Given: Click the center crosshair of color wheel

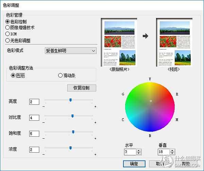Looking at the screenshot, I should pyautogui.click(x=150, y=101).
